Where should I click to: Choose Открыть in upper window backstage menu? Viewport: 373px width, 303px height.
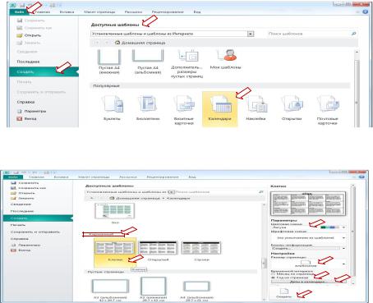(29, 35)
